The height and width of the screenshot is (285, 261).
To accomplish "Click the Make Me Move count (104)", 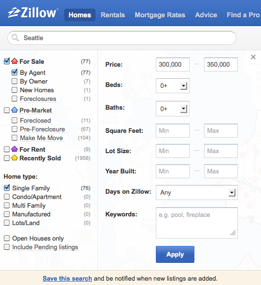I will pos(84,138).
